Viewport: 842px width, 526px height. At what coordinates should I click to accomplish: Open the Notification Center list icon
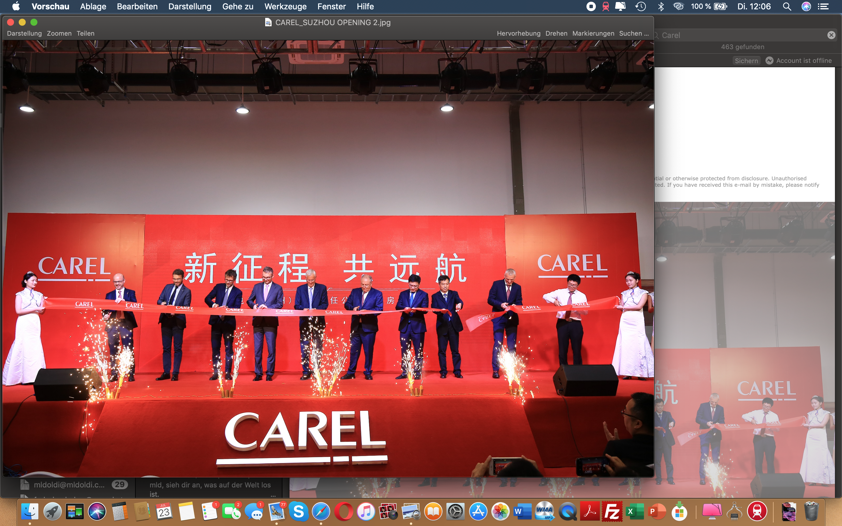tap(823, 6)
